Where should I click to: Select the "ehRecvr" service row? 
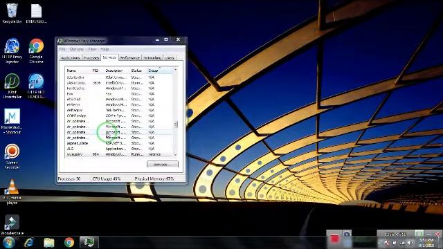[x=119, y=104]
